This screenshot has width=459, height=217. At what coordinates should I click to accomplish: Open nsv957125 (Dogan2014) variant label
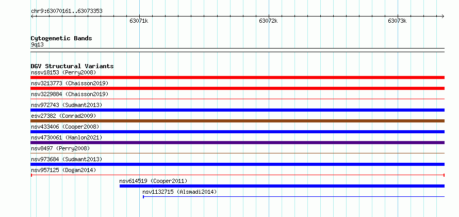click(x=63, y=170)
